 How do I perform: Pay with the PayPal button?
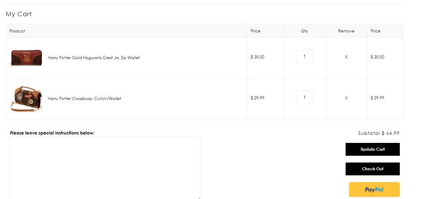(374, 190)
